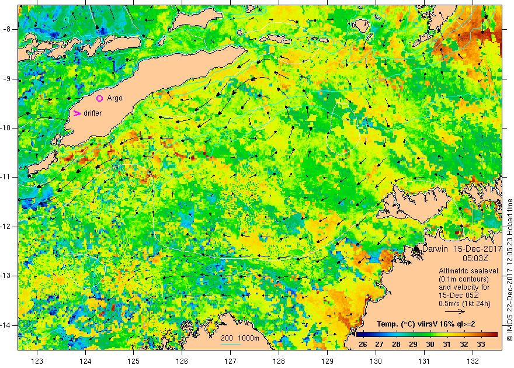Click longitude axis label '132'
The width and height of the screenshot is (514, 368).
[x=473, y=361]
